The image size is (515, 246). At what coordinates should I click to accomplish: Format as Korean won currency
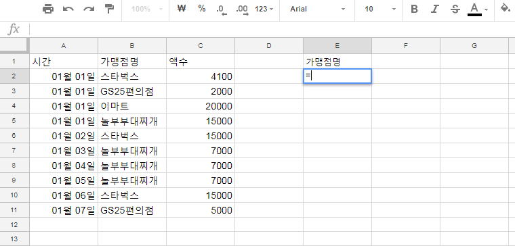pos(182,9)
